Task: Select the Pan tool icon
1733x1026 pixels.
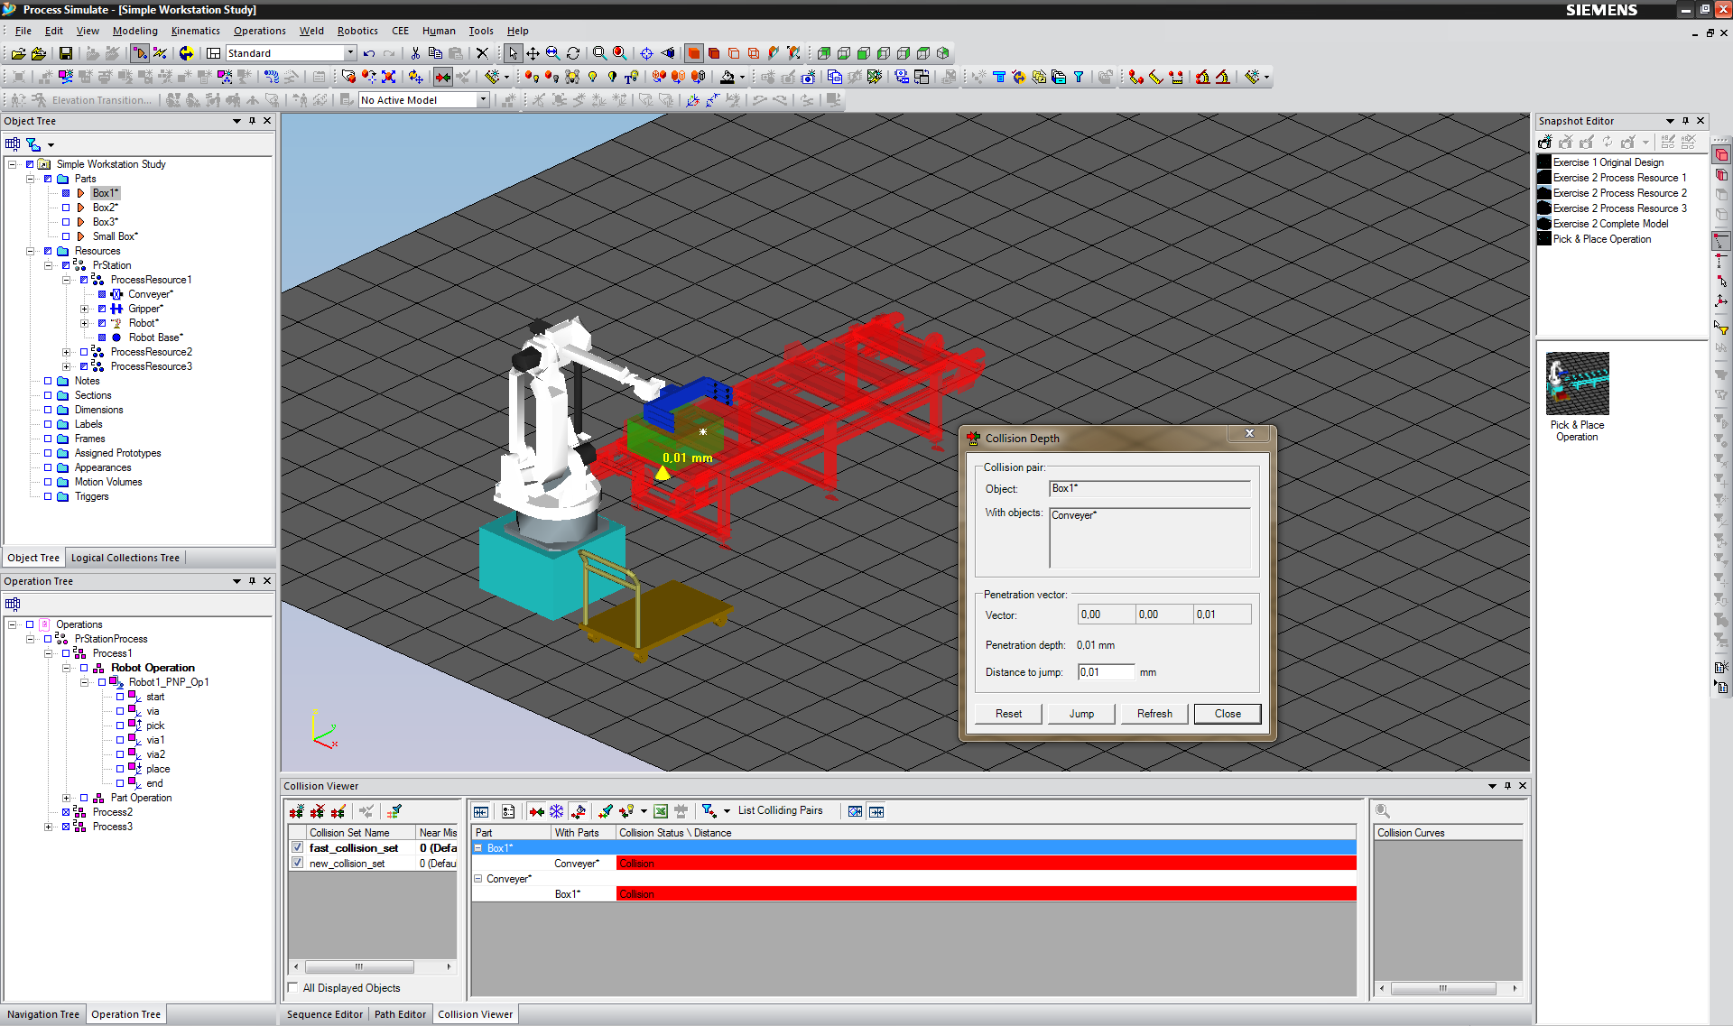Action: [533, 53]
